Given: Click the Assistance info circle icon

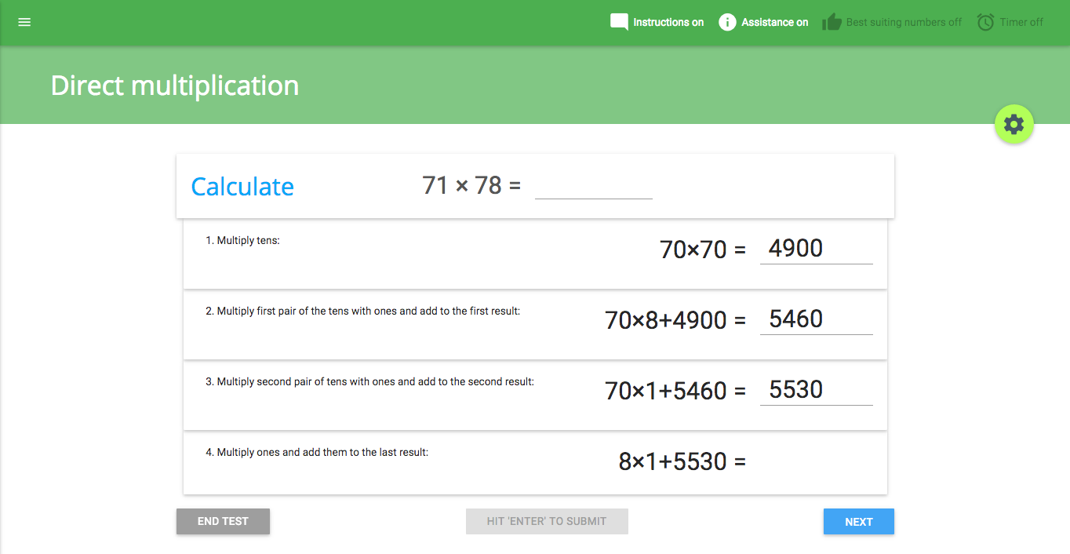Looking at the screenshot, I should pyautogui.click(x=727, y=22).
